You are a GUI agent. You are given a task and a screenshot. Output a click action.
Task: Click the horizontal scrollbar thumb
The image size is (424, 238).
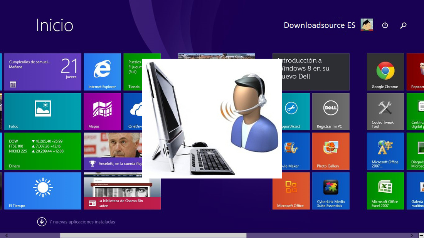pyautogui.click(x=153, y=236)
